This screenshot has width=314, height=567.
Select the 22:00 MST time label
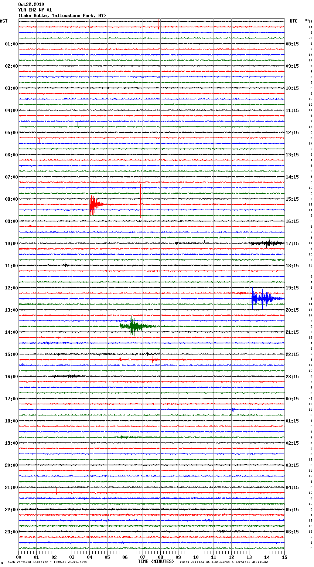pyautogui.click(x=11, y=510)
